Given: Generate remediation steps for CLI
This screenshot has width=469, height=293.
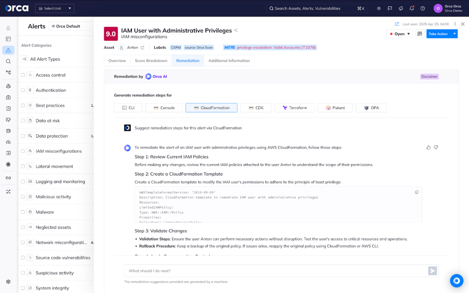Looking at the screenshot, I should click(128, 108).
